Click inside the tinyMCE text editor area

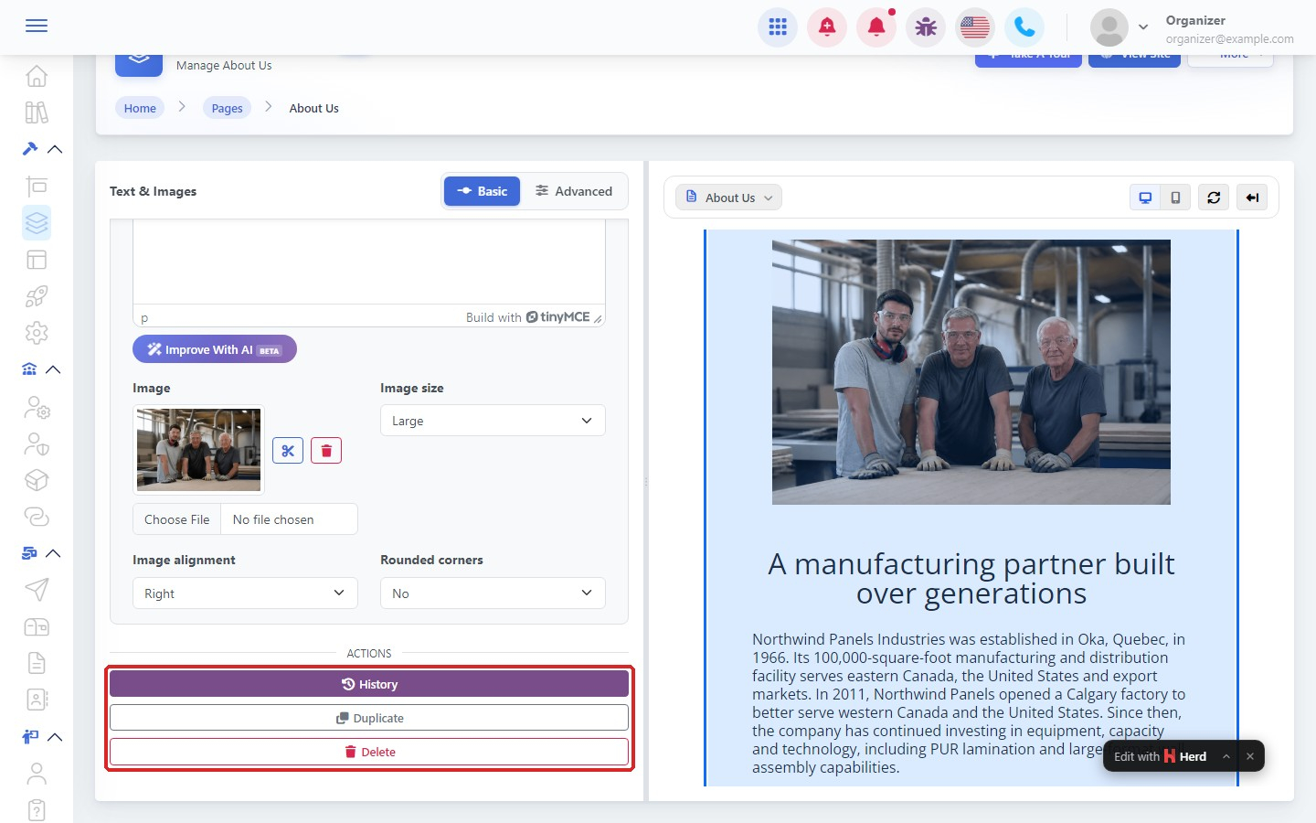tap(369, 262)
